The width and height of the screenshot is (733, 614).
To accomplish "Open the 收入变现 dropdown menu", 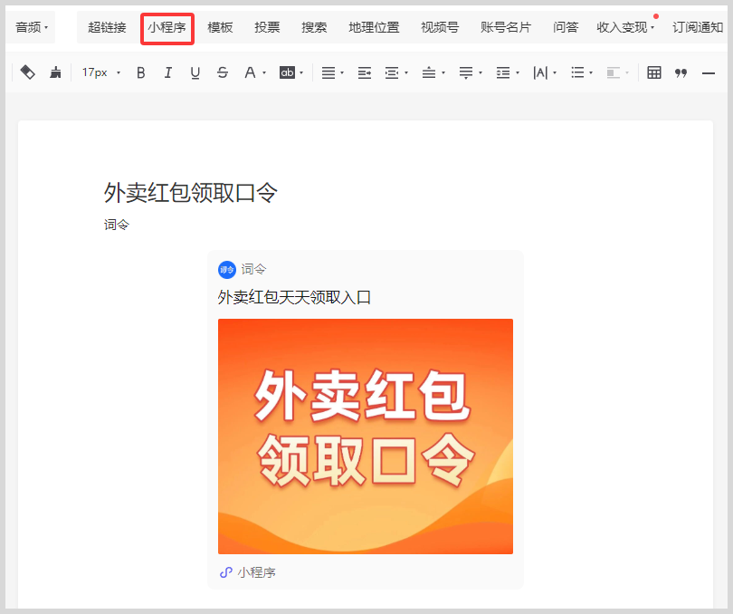I will [x=625, y=27].
